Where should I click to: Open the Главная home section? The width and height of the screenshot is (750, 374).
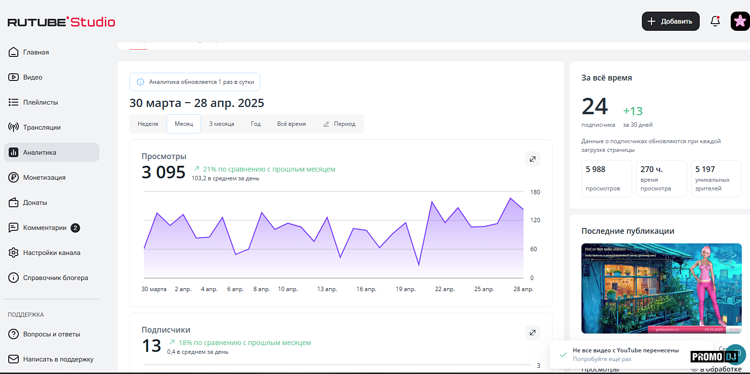pos(36,52)
